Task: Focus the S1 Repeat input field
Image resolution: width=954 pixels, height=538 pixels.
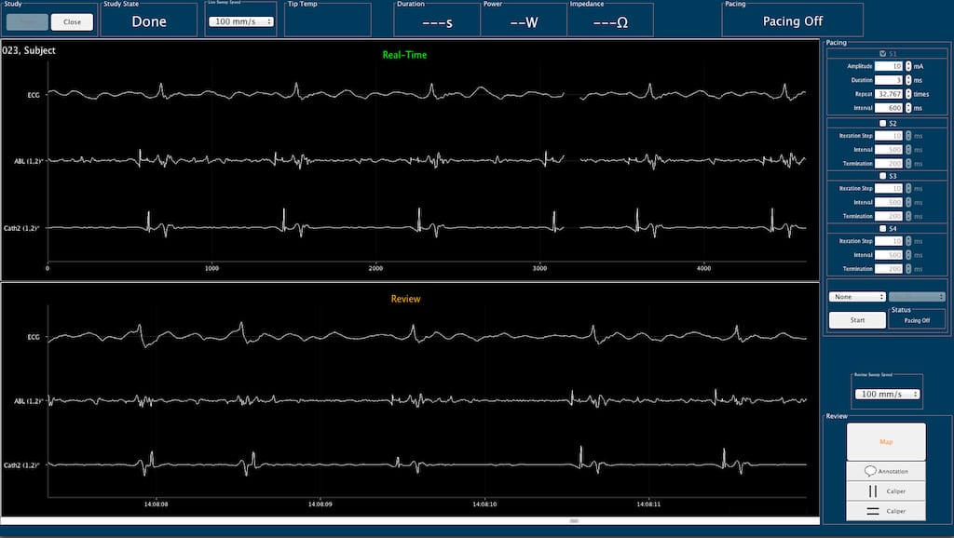Action: (889, 94)
